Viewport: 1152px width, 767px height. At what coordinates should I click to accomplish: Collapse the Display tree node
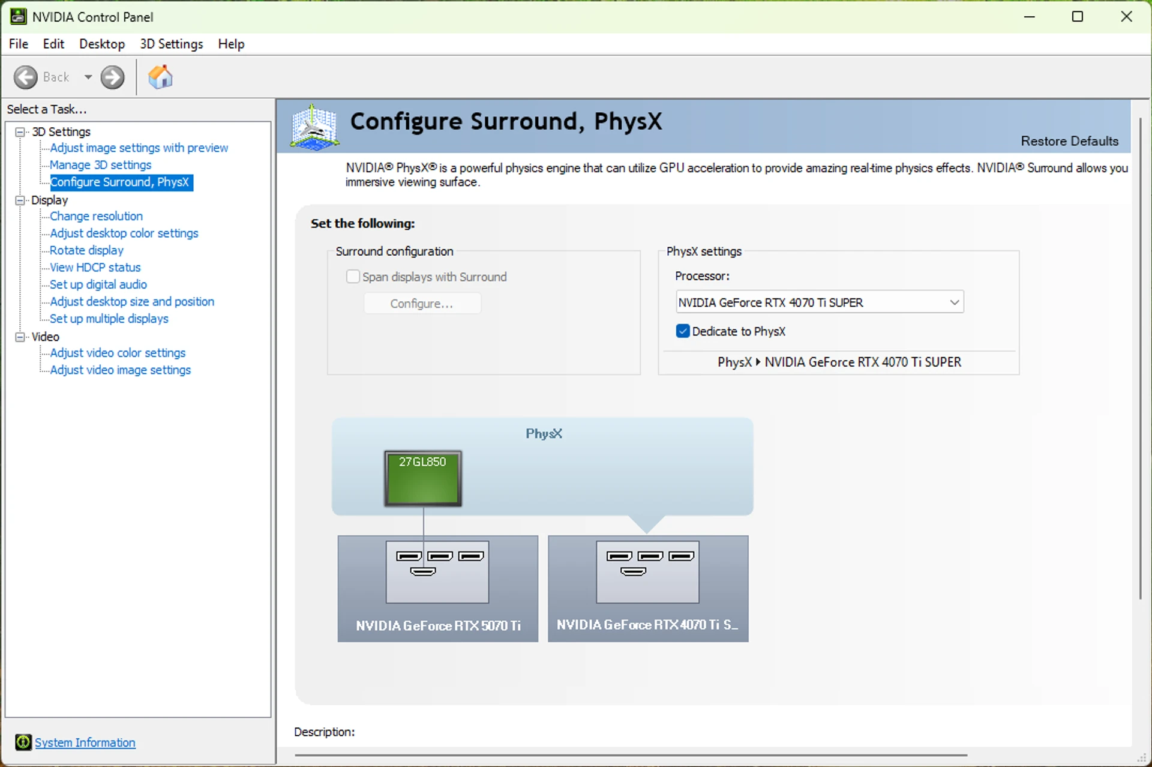[x=20, y=200]
